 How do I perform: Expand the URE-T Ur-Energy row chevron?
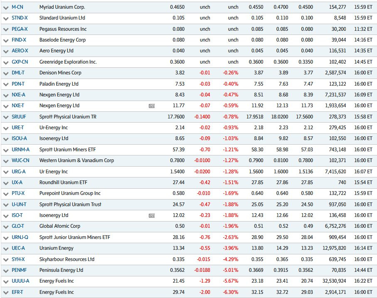coord(6,128)
